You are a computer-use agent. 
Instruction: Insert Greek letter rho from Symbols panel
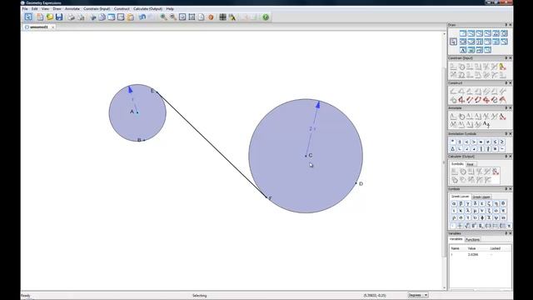(x=454, y=217)
